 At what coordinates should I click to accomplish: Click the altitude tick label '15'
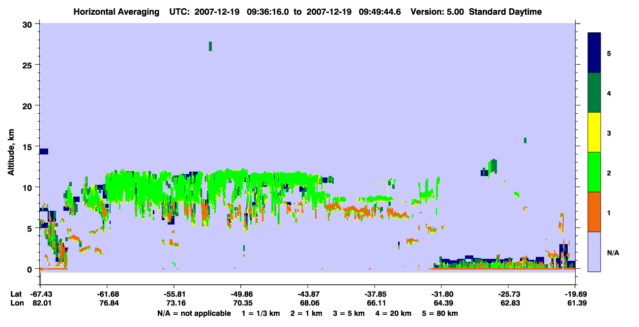click(29, 147)
